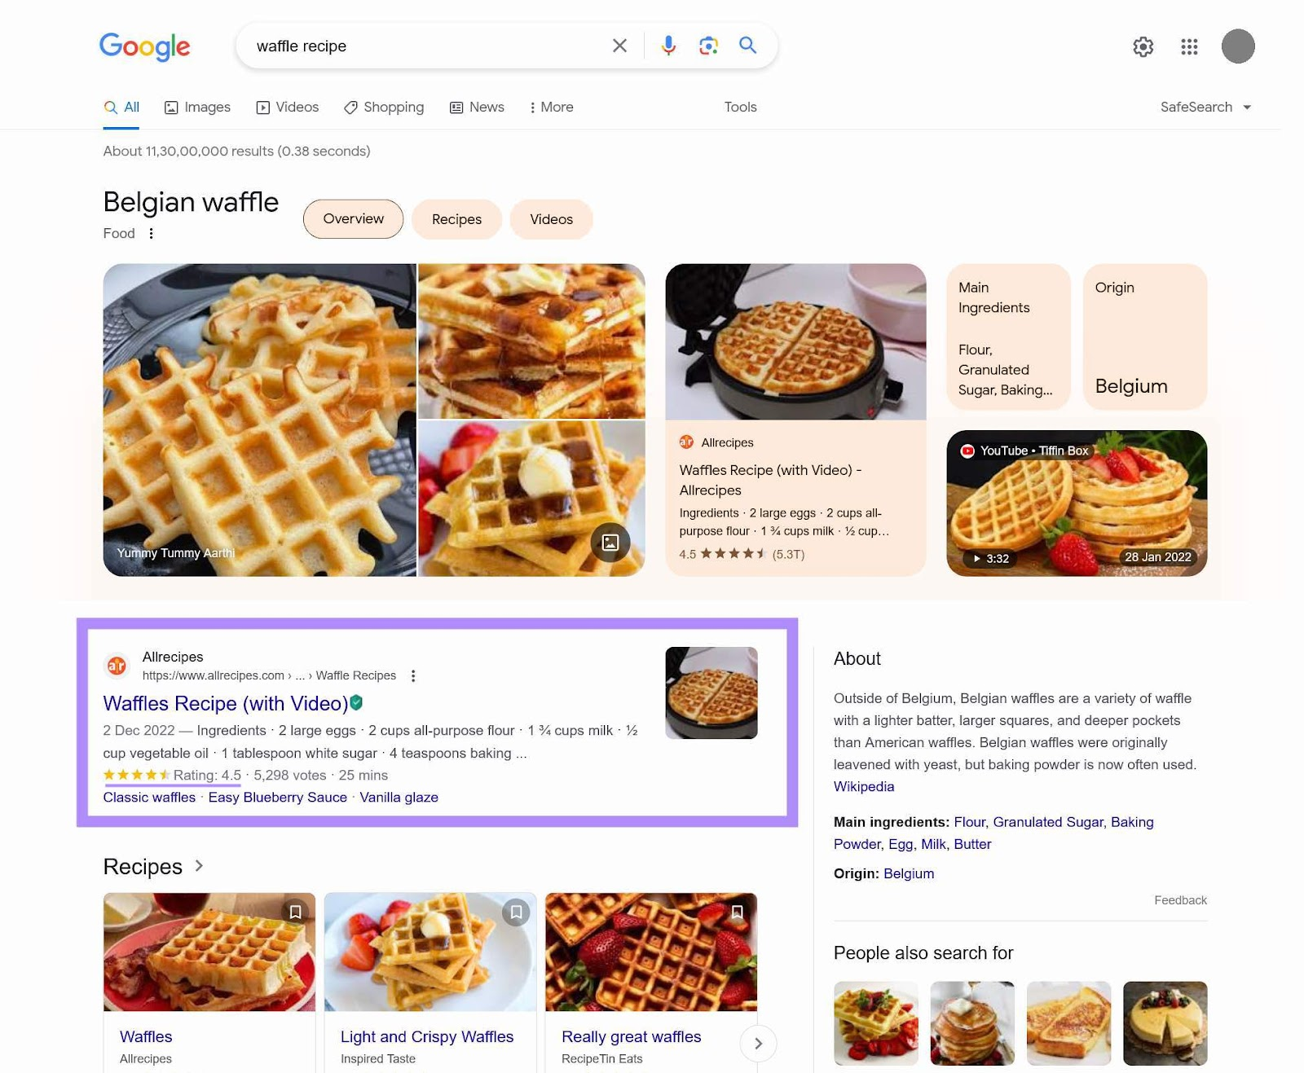The image size is (1304, 1073).
Task: Click the profile avatar icon
Action: 1239,46
